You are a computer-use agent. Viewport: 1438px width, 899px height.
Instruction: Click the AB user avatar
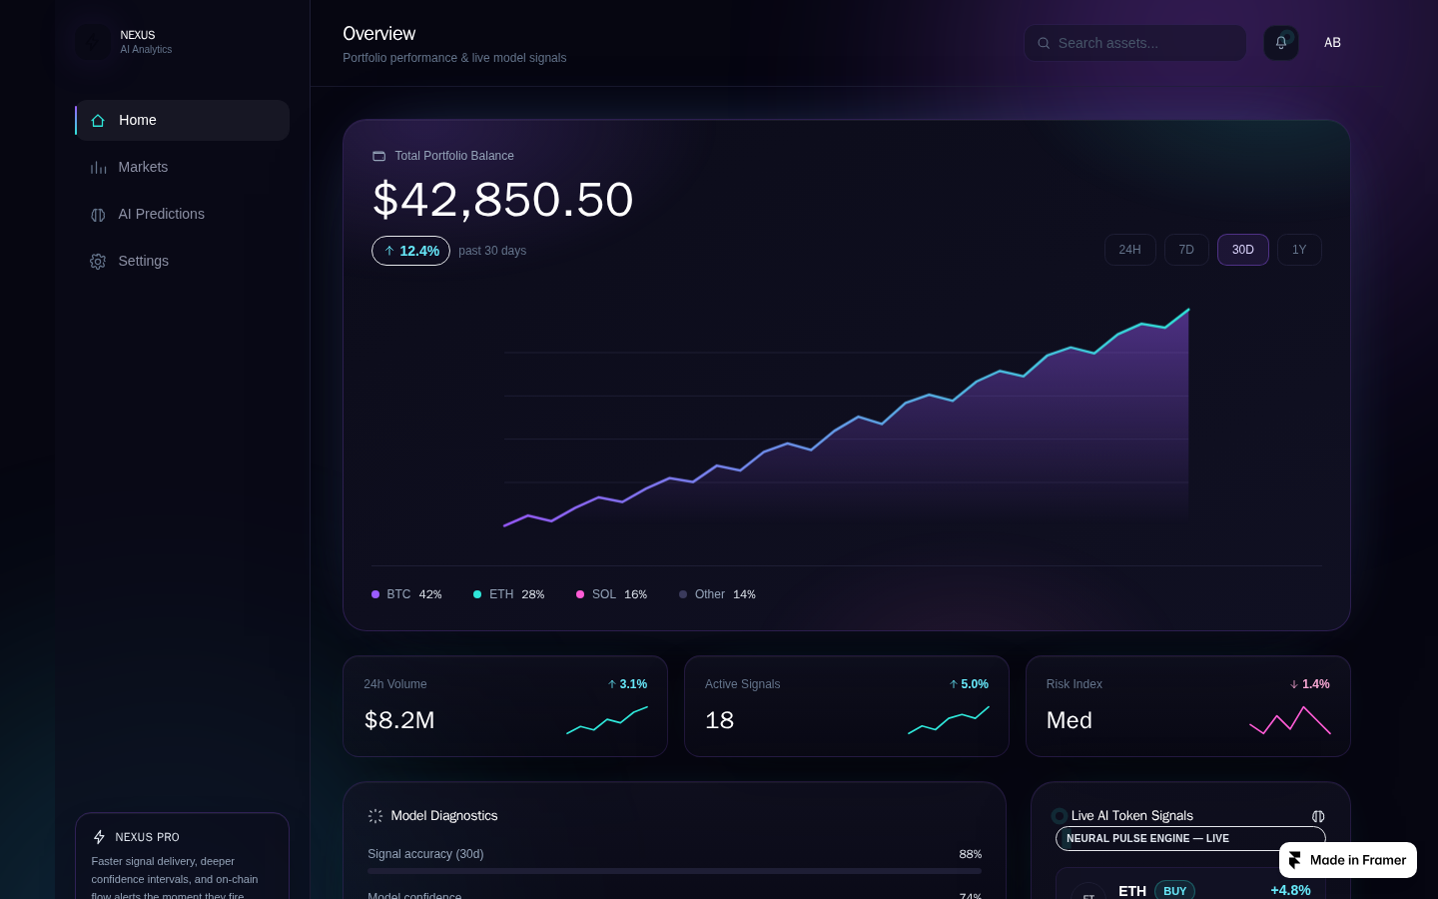1332,43
